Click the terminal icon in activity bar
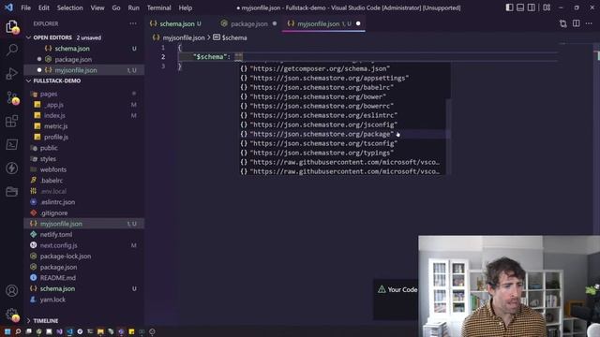Viewport: 600px width, 337px height. (12, 144)
